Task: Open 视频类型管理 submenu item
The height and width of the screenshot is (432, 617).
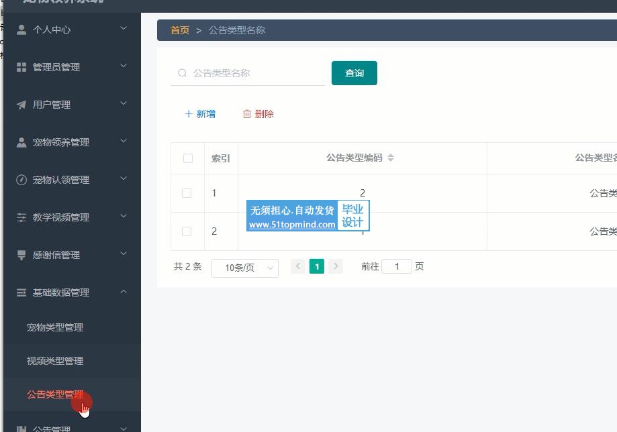Action: [x=55, y=361]
